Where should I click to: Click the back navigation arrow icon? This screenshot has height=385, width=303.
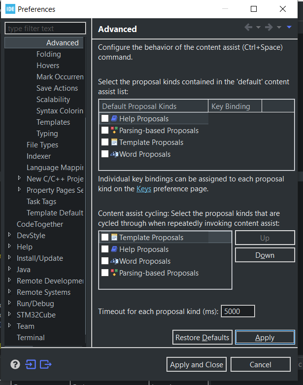point(248,27)
